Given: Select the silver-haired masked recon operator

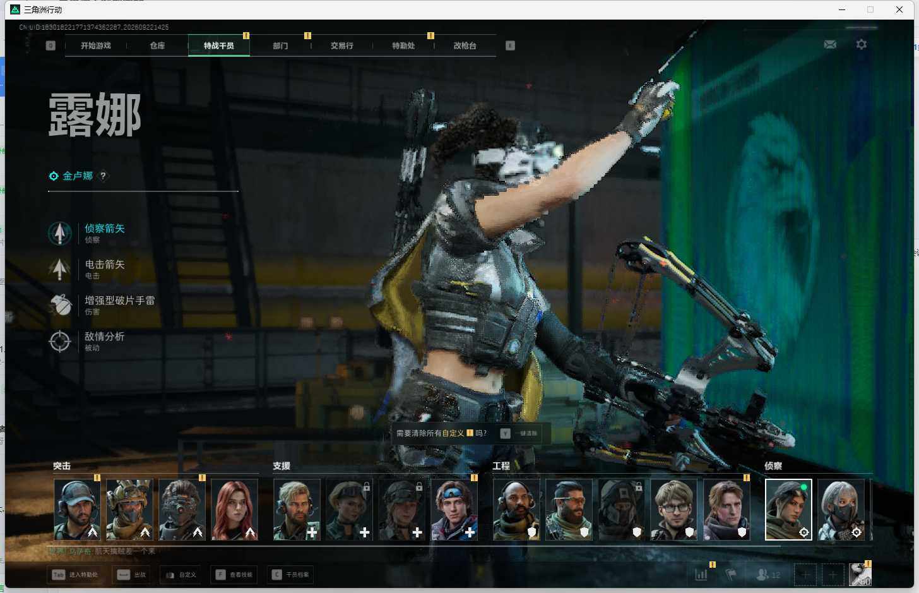Looking at the screenshot, I should (x=841, y=510).
